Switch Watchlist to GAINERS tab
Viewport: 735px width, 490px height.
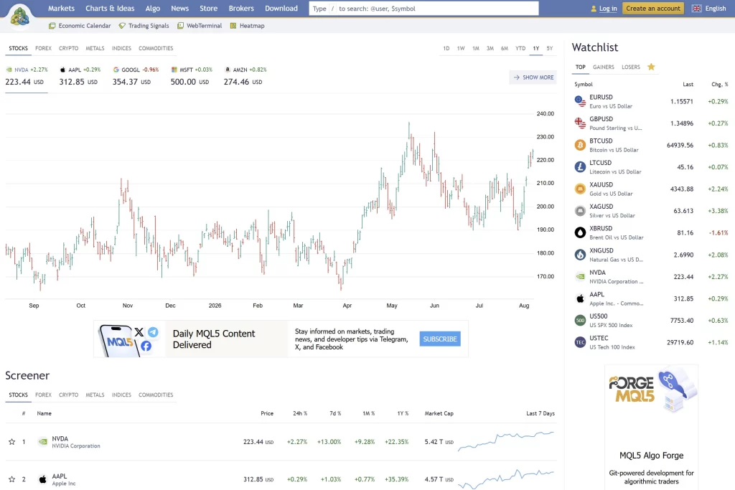(x=603, y=67)
